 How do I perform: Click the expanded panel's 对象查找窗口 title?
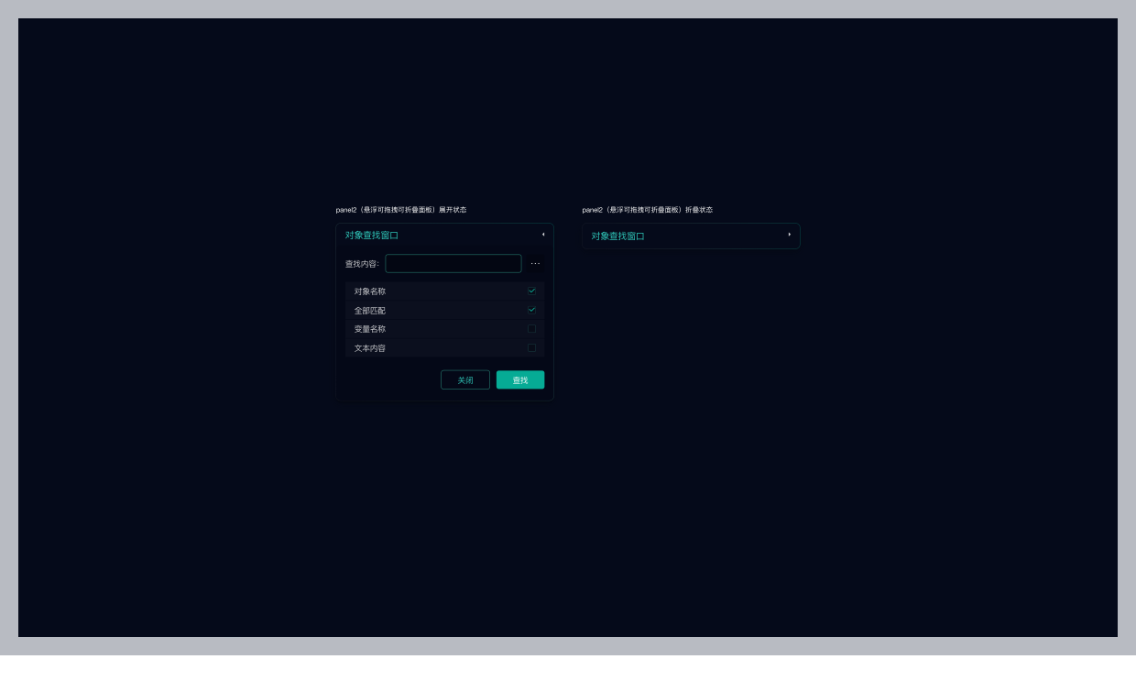(372, 236)
